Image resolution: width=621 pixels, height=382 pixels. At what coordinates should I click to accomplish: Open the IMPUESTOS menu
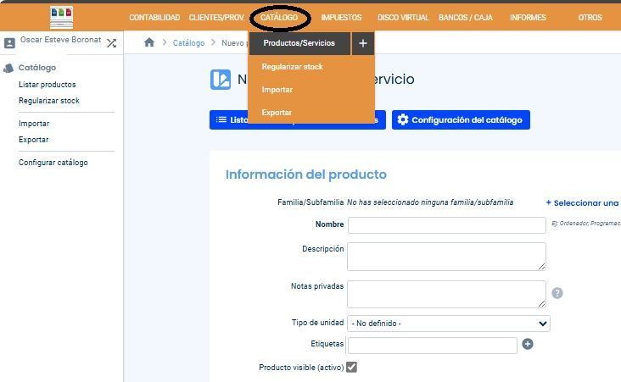tap(341, 18)
